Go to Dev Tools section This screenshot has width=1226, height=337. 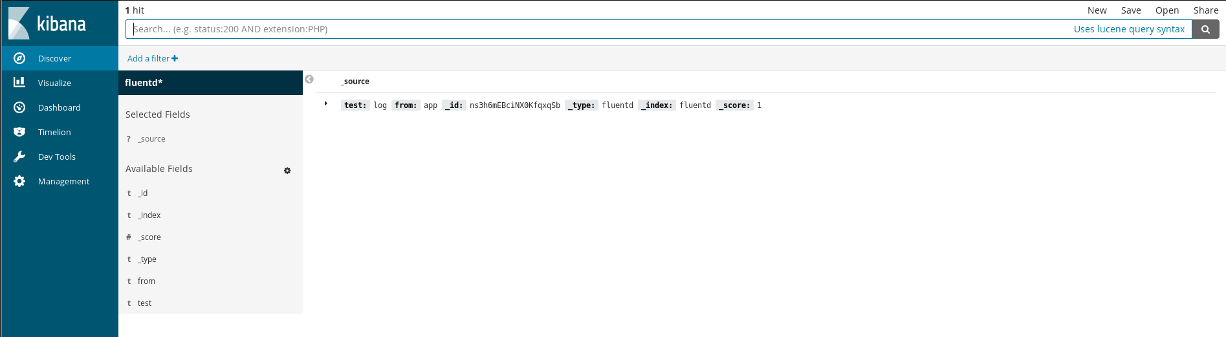click(60, 157)
